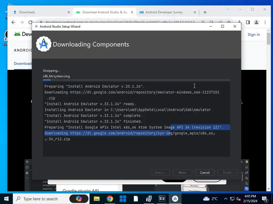Open the muted volume tray icon
273x204 pixels.
tap(238, 199)
